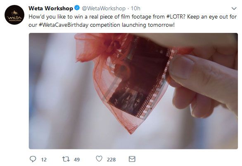
Task: Open the Weta Workshop profile avatar
Action: [x=14, y=15]
